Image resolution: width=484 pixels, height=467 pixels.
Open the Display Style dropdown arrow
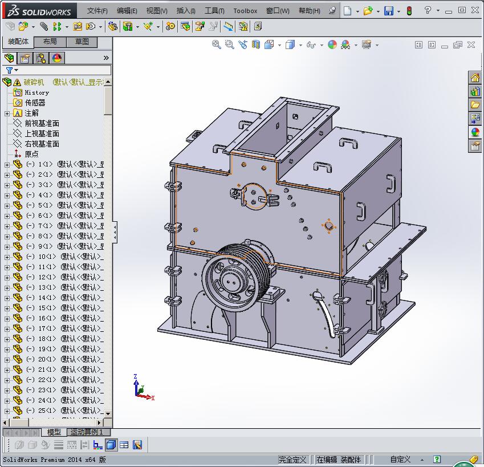point(300,45)
